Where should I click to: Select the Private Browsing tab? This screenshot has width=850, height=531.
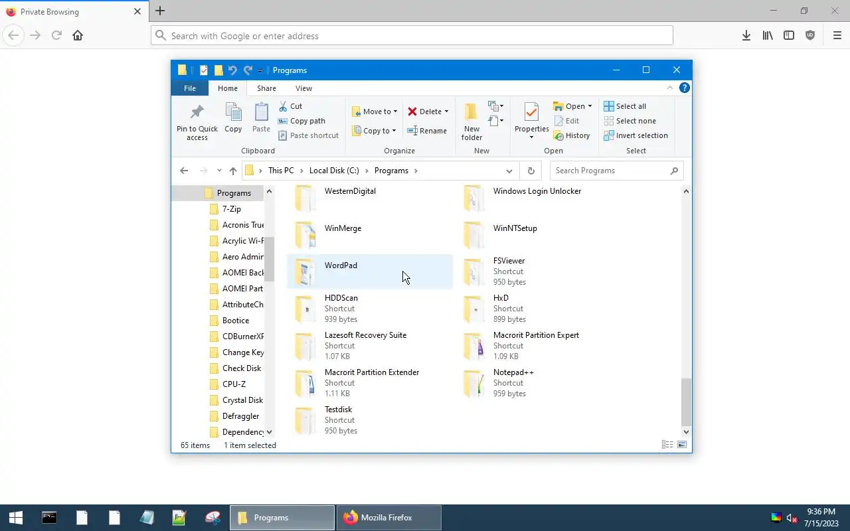tap(73, 11)
